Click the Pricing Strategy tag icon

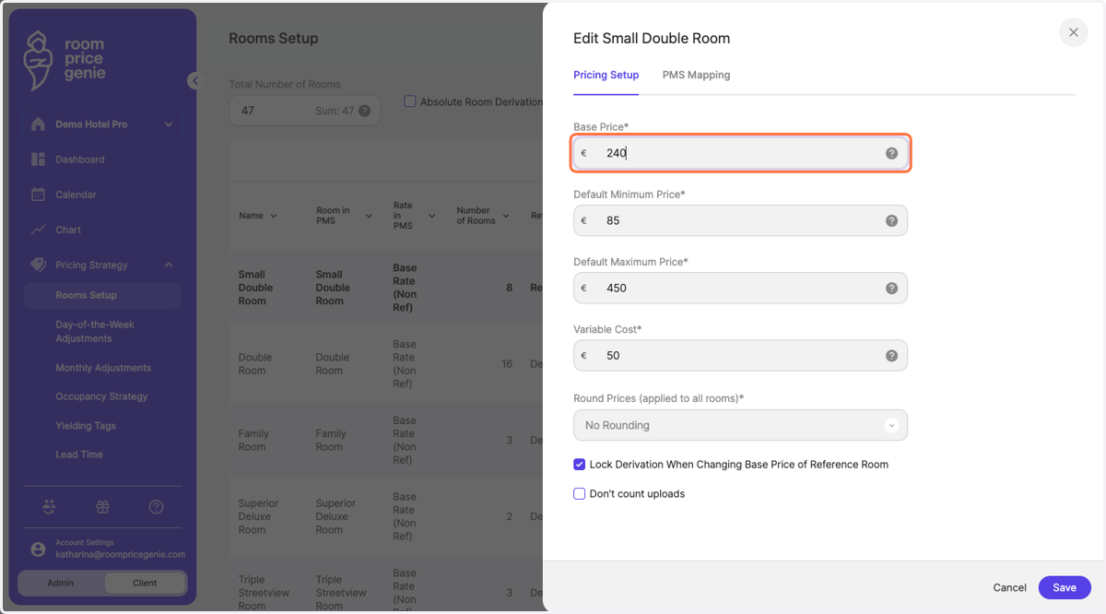38,265
